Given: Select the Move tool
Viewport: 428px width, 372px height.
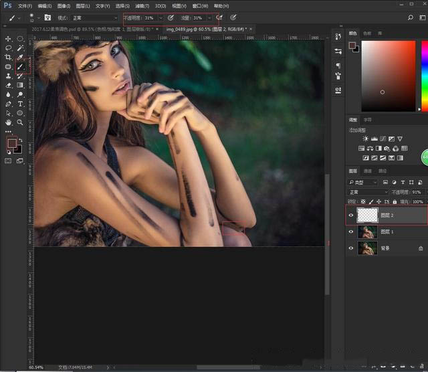Looking at the screenshot, I should pyautogui.click(x=9, y=39).
